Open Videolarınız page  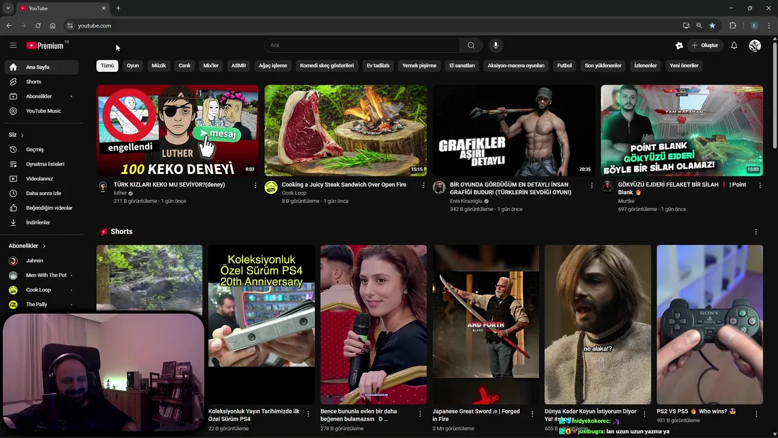click(x=41, y=178)
